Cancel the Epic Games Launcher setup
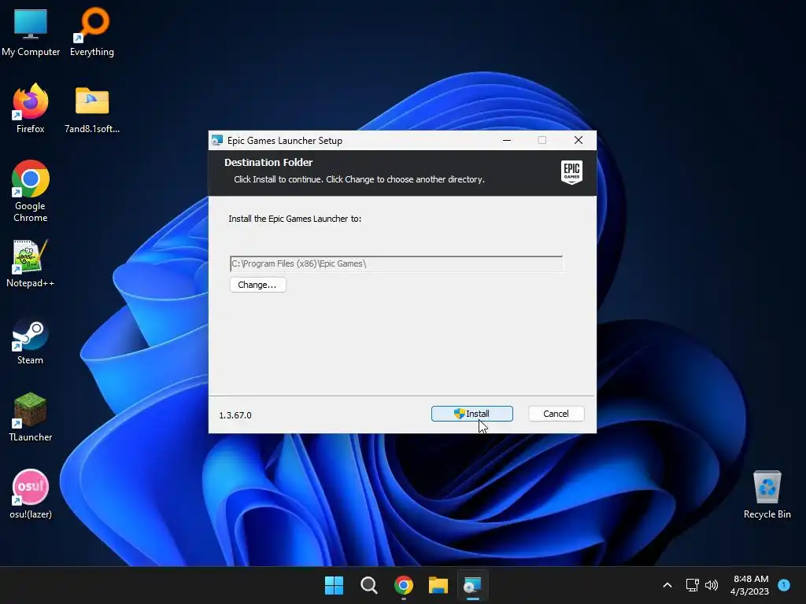 coord(556,414)
